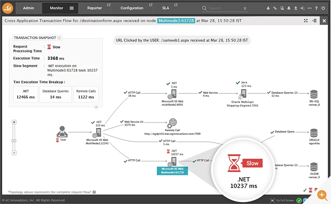Open the user profile icon
331x204 pixels.
268,8
